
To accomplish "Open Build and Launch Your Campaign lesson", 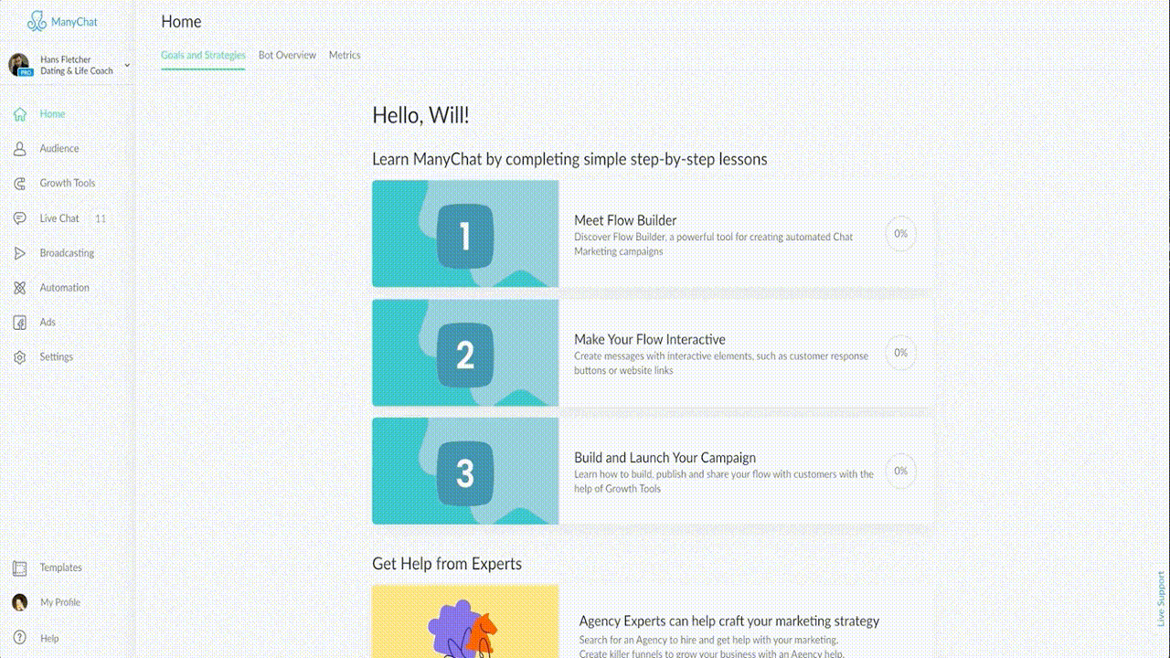I will [x=654, y=472].
